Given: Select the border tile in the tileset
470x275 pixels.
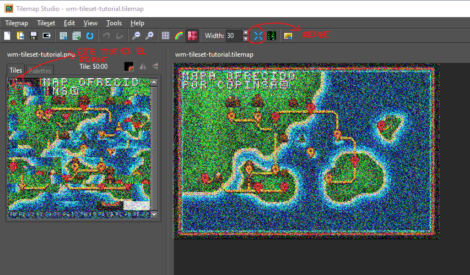Looking at the screenshot, I should [12, 82].
